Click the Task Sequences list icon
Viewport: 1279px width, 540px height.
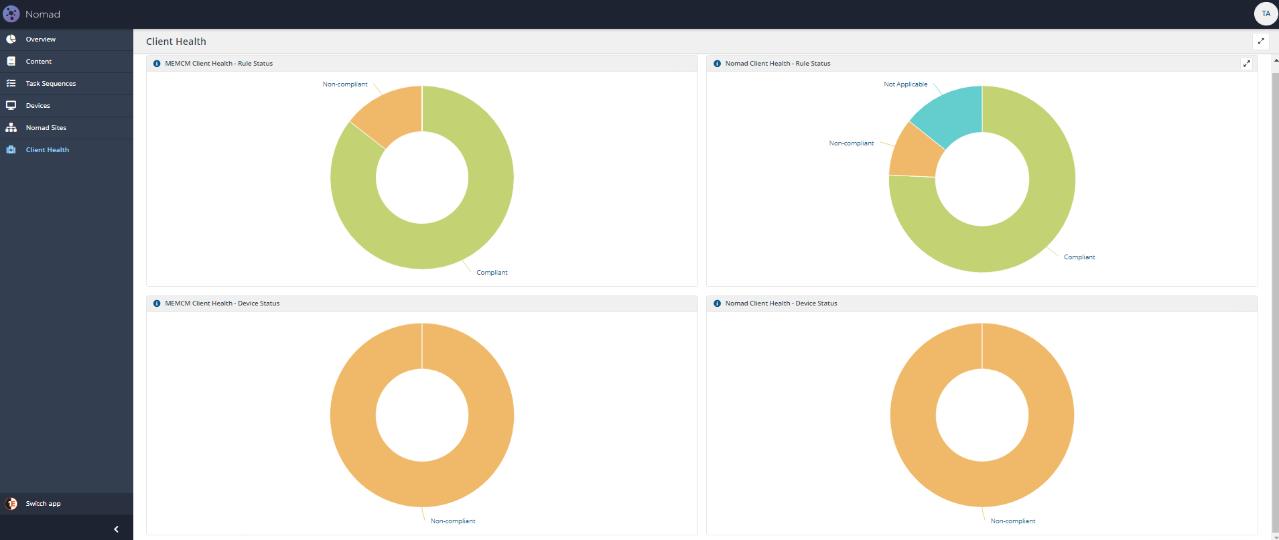tap(11, 83)
